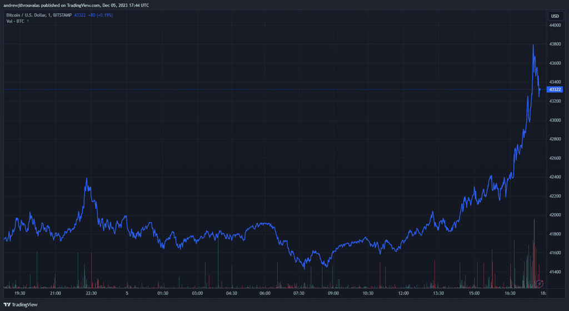
Task: Click the 06:00 time axis label
Action: (265, 293)
